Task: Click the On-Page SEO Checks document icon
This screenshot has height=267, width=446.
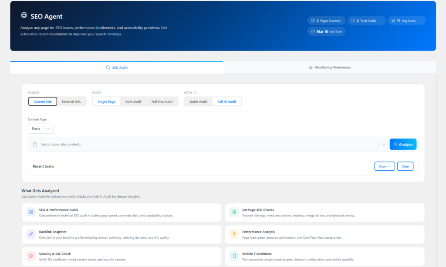Action: point(234,213)
